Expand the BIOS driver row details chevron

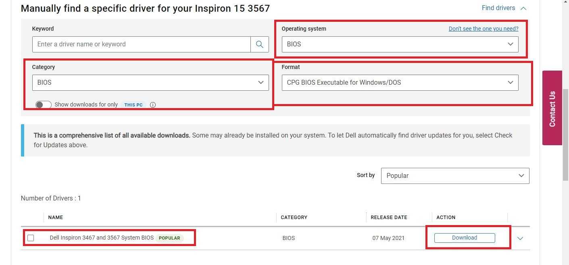coord(520,238)
